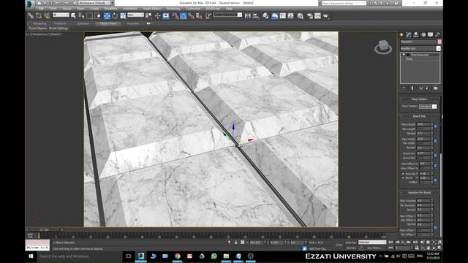
Task: Click the time slider handle
Action: click(45, 230)
